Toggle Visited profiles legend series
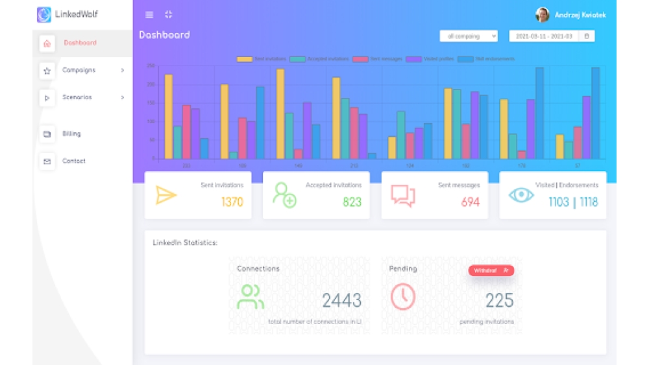649x365 pixels. pyautogui.click(x=430, y=59)
